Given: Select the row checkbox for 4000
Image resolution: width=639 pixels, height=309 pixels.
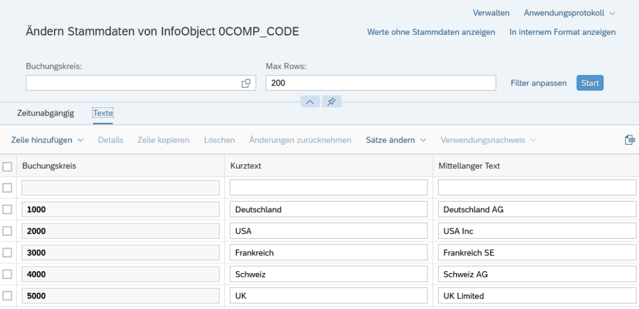Looking at the screenshot, I should 7,274.
